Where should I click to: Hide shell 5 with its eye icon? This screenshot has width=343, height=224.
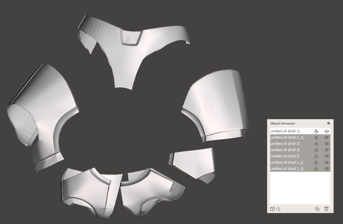[x=327, y=156]
